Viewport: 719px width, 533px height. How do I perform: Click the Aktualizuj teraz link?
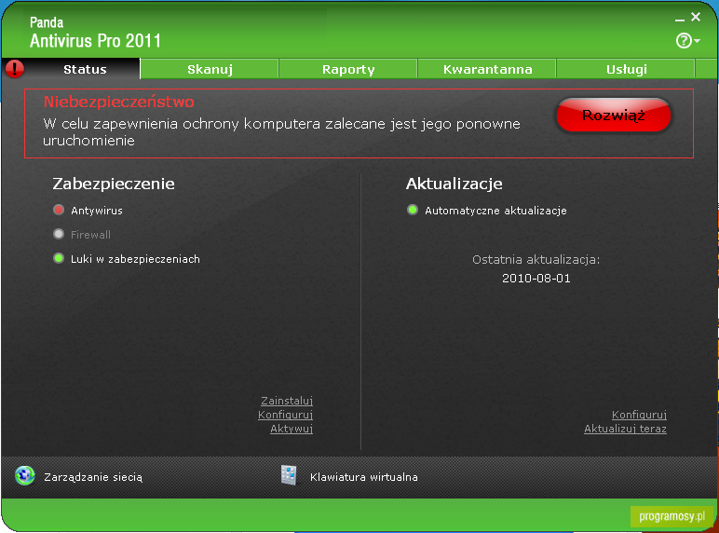[x=626, y=429]
